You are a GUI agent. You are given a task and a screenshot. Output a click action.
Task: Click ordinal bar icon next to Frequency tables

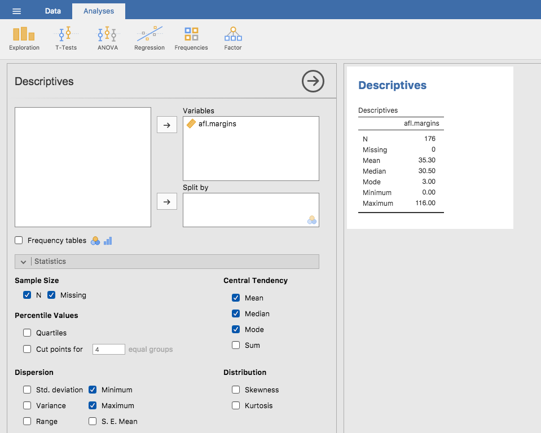(x=108, y=241)
